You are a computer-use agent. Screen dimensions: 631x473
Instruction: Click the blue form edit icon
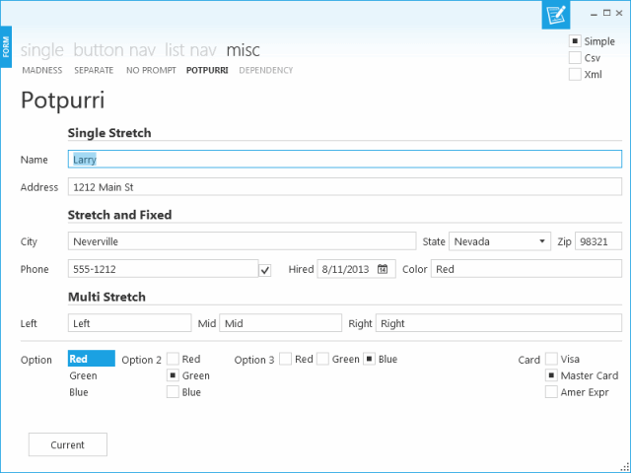pos(556,15)
